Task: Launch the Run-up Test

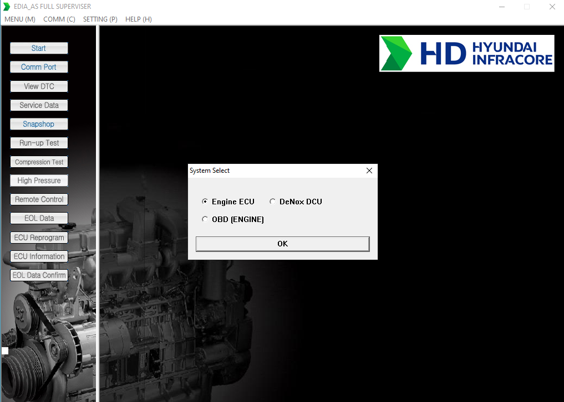Action: pyautogui.click(x=39, y=143)
